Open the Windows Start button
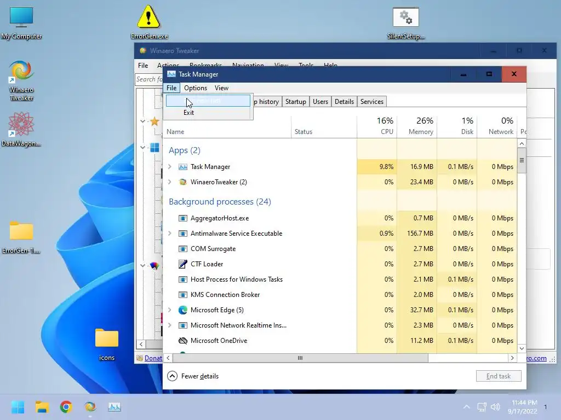 (18, 407)
